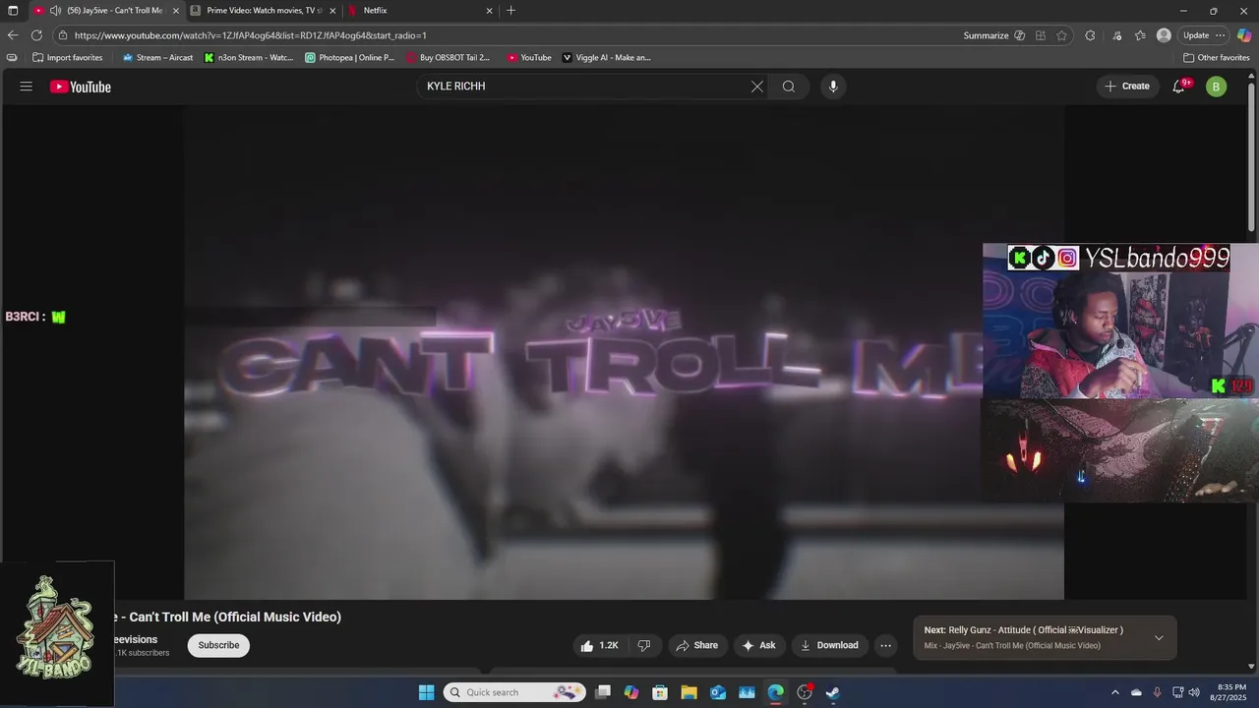Open OBS Studio from the taskbar
The width and height of the screenshot is (1259, 708).
coord(805,692)
